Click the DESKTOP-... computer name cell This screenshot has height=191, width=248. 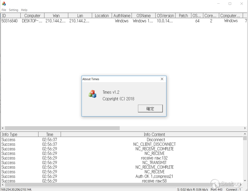click(32, 21)
